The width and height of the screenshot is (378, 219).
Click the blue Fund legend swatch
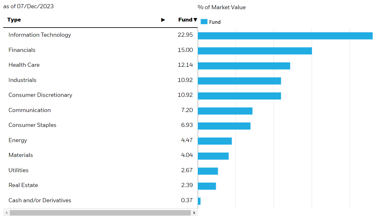204,22
